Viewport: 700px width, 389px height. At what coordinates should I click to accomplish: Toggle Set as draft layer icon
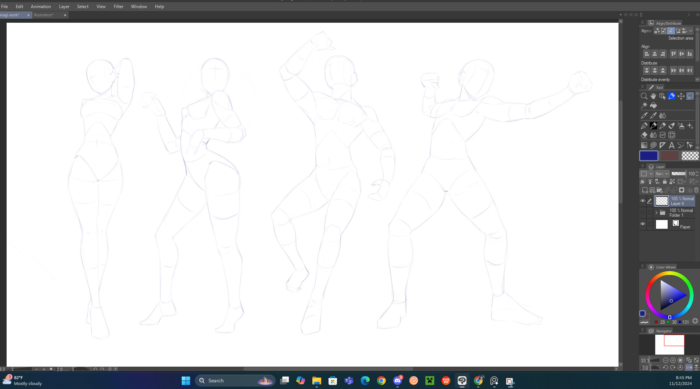pos(657,181)
